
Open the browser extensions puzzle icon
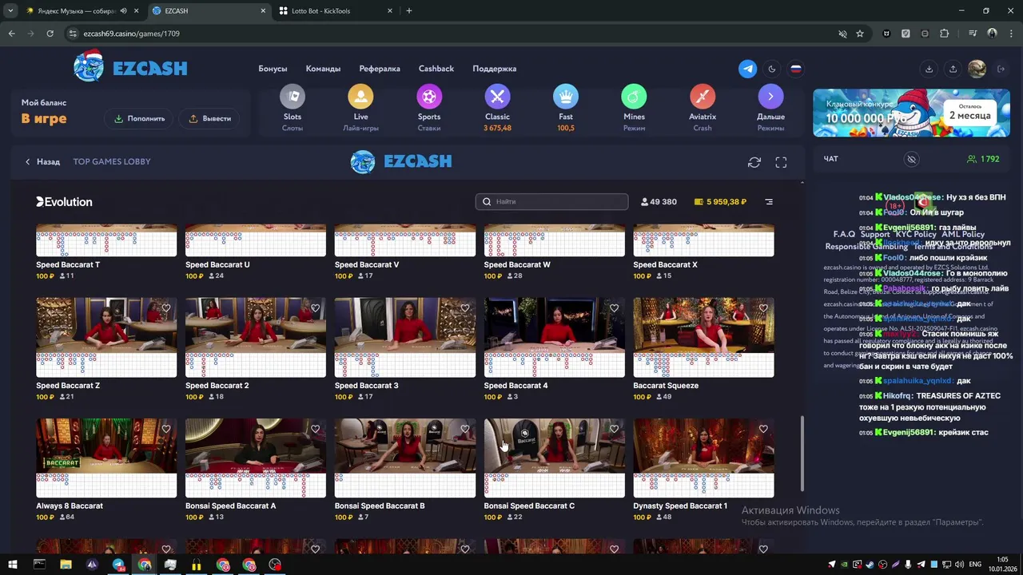point(945,34)
